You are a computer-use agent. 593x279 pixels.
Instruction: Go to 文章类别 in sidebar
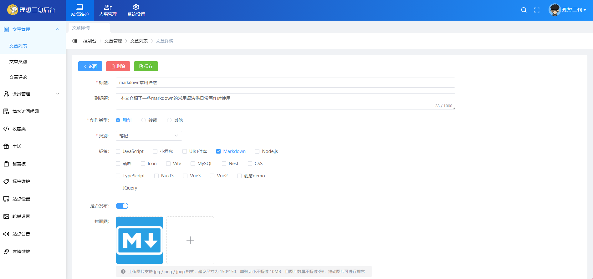click(18, 62)
